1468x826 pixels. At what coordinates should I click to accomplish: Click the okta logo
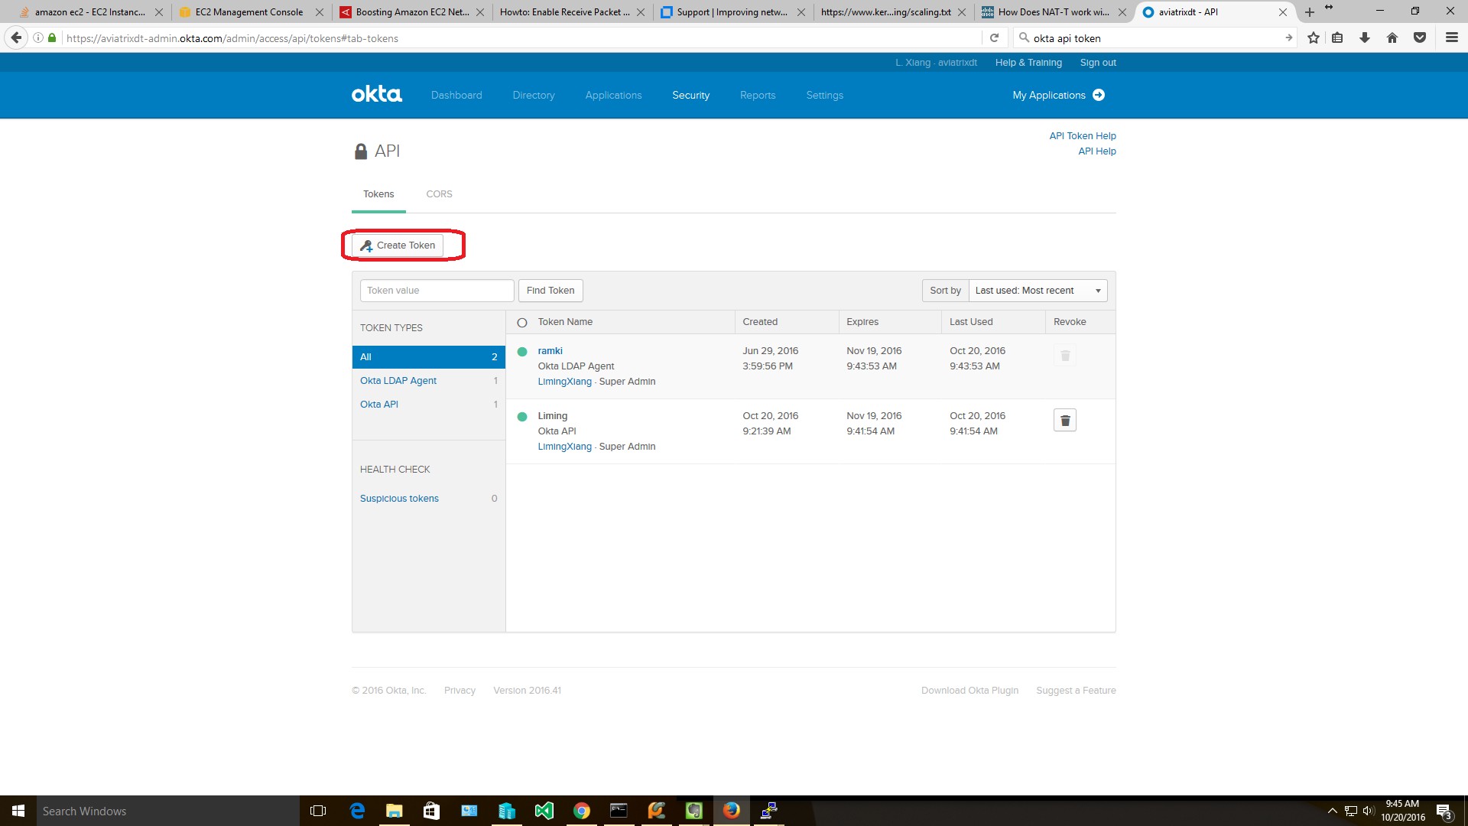pyautogui.click(x=376, y=93)
